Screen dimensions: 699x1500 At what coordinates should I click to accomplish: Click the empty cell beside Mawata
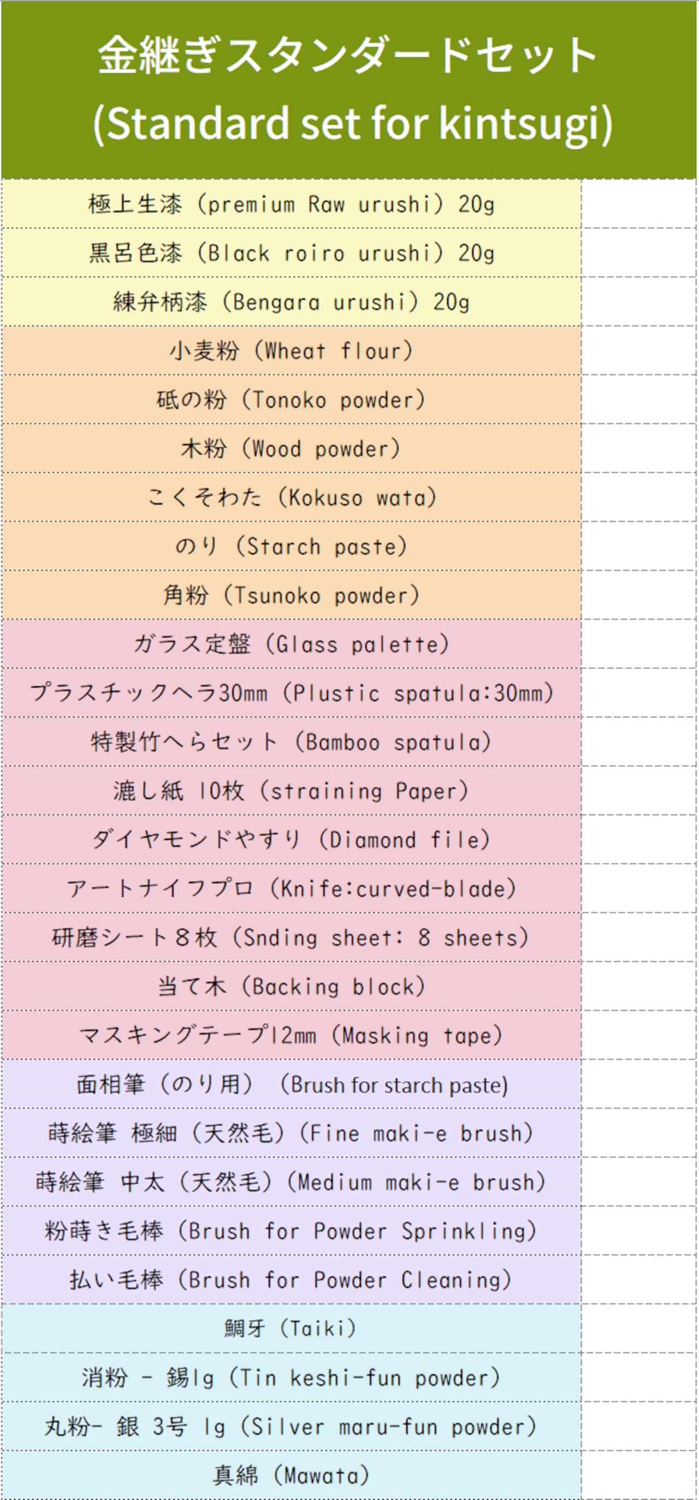pos(639,1475)
